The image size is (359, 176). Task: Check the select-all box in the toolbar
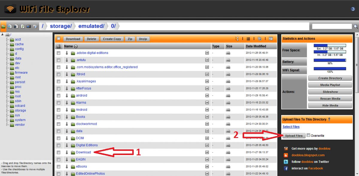(x=59, y=39)
